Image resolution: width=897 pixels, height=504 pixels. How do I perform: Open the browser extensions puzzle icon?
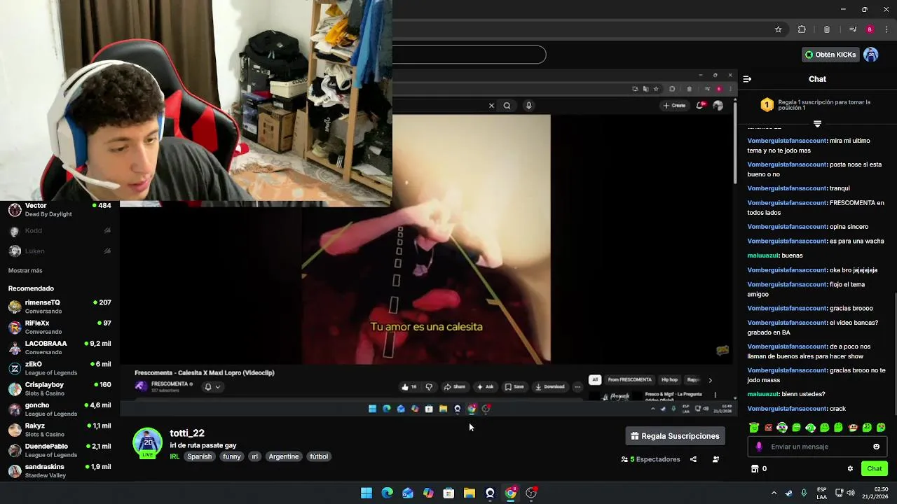click(802, 29)
